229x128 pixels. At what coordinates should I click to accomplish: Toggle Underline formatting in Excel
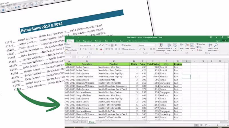coord(86,49)
